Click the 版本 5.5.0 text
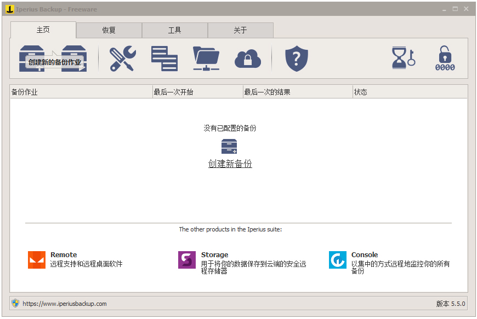The width and height of the screenshot is (477, 319). [451, 304]
